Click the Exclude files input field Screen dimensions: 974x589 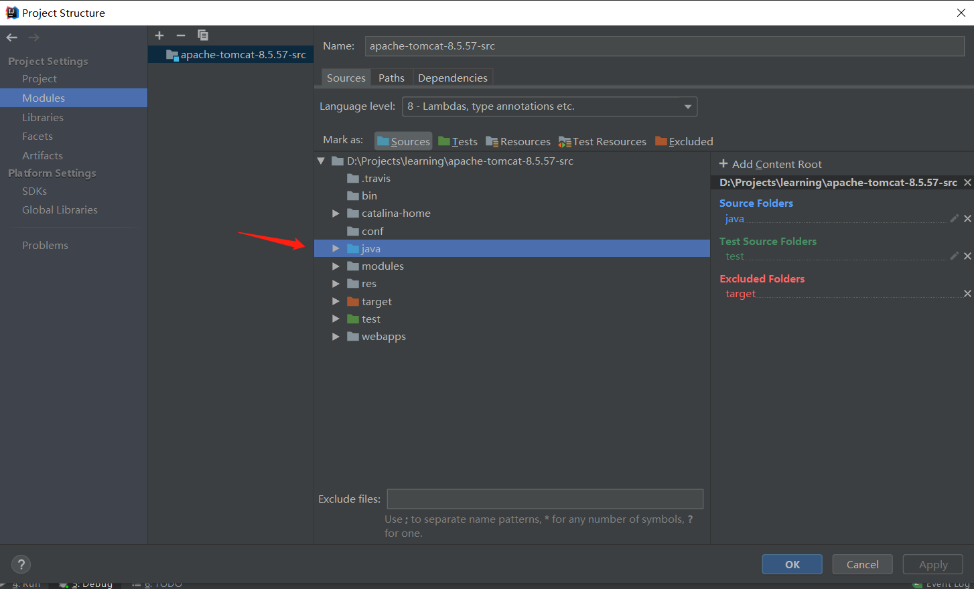click(545, 499)
